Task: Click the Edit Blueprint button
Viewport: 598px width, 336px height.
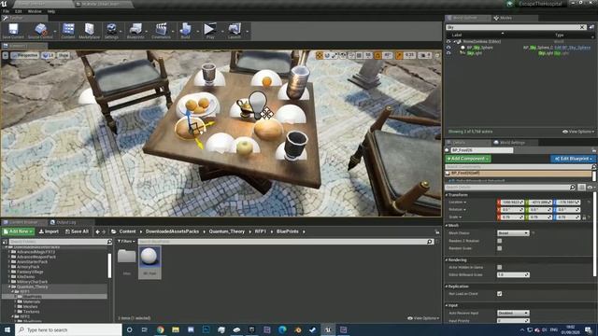Action: point(573,159)
